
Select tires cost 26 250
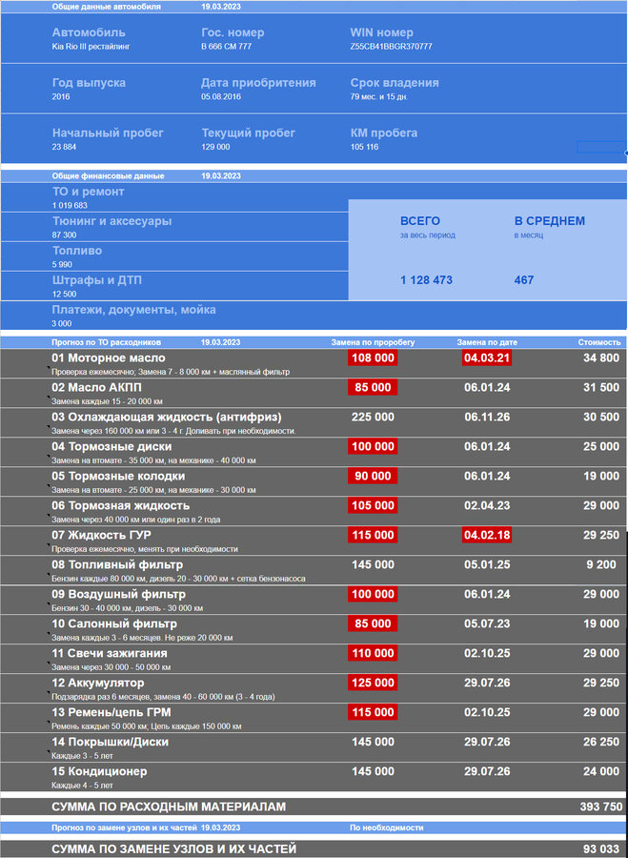(601, 742)
